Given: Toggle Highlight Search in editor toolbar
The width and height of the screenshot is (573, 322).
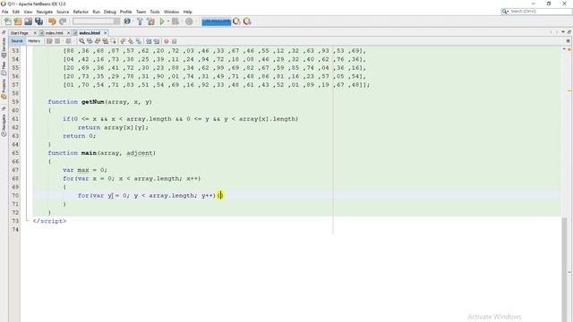Looking at the screenshot, I should [106, 41].
